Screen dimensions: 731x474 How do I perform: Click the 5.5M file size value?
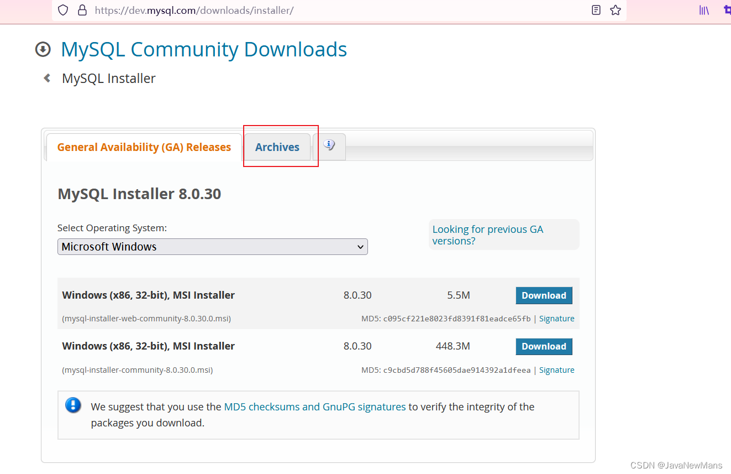point(459,295)
